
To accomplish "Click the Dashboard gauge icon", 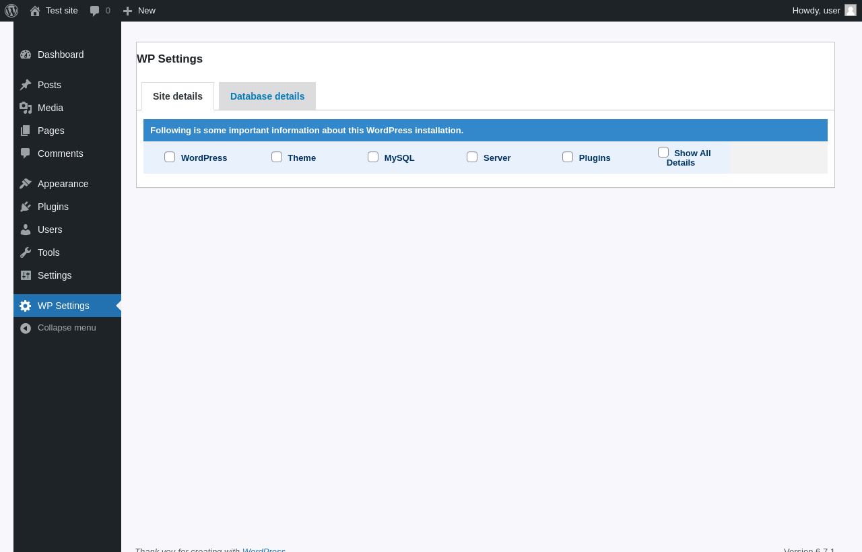I will [x=26, y=55].
